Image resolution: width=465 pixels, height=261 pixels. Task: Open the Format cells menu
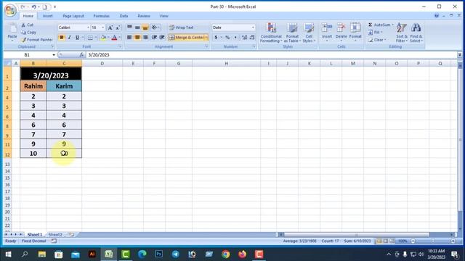(355, 32)
